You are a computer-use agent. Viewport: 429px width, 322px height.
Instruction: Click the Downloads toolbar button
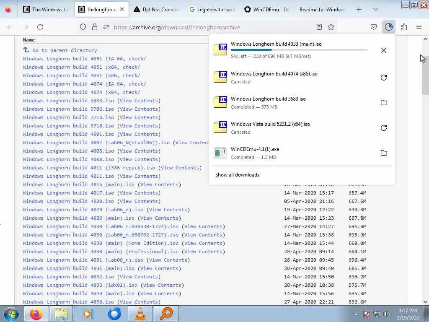389,27
